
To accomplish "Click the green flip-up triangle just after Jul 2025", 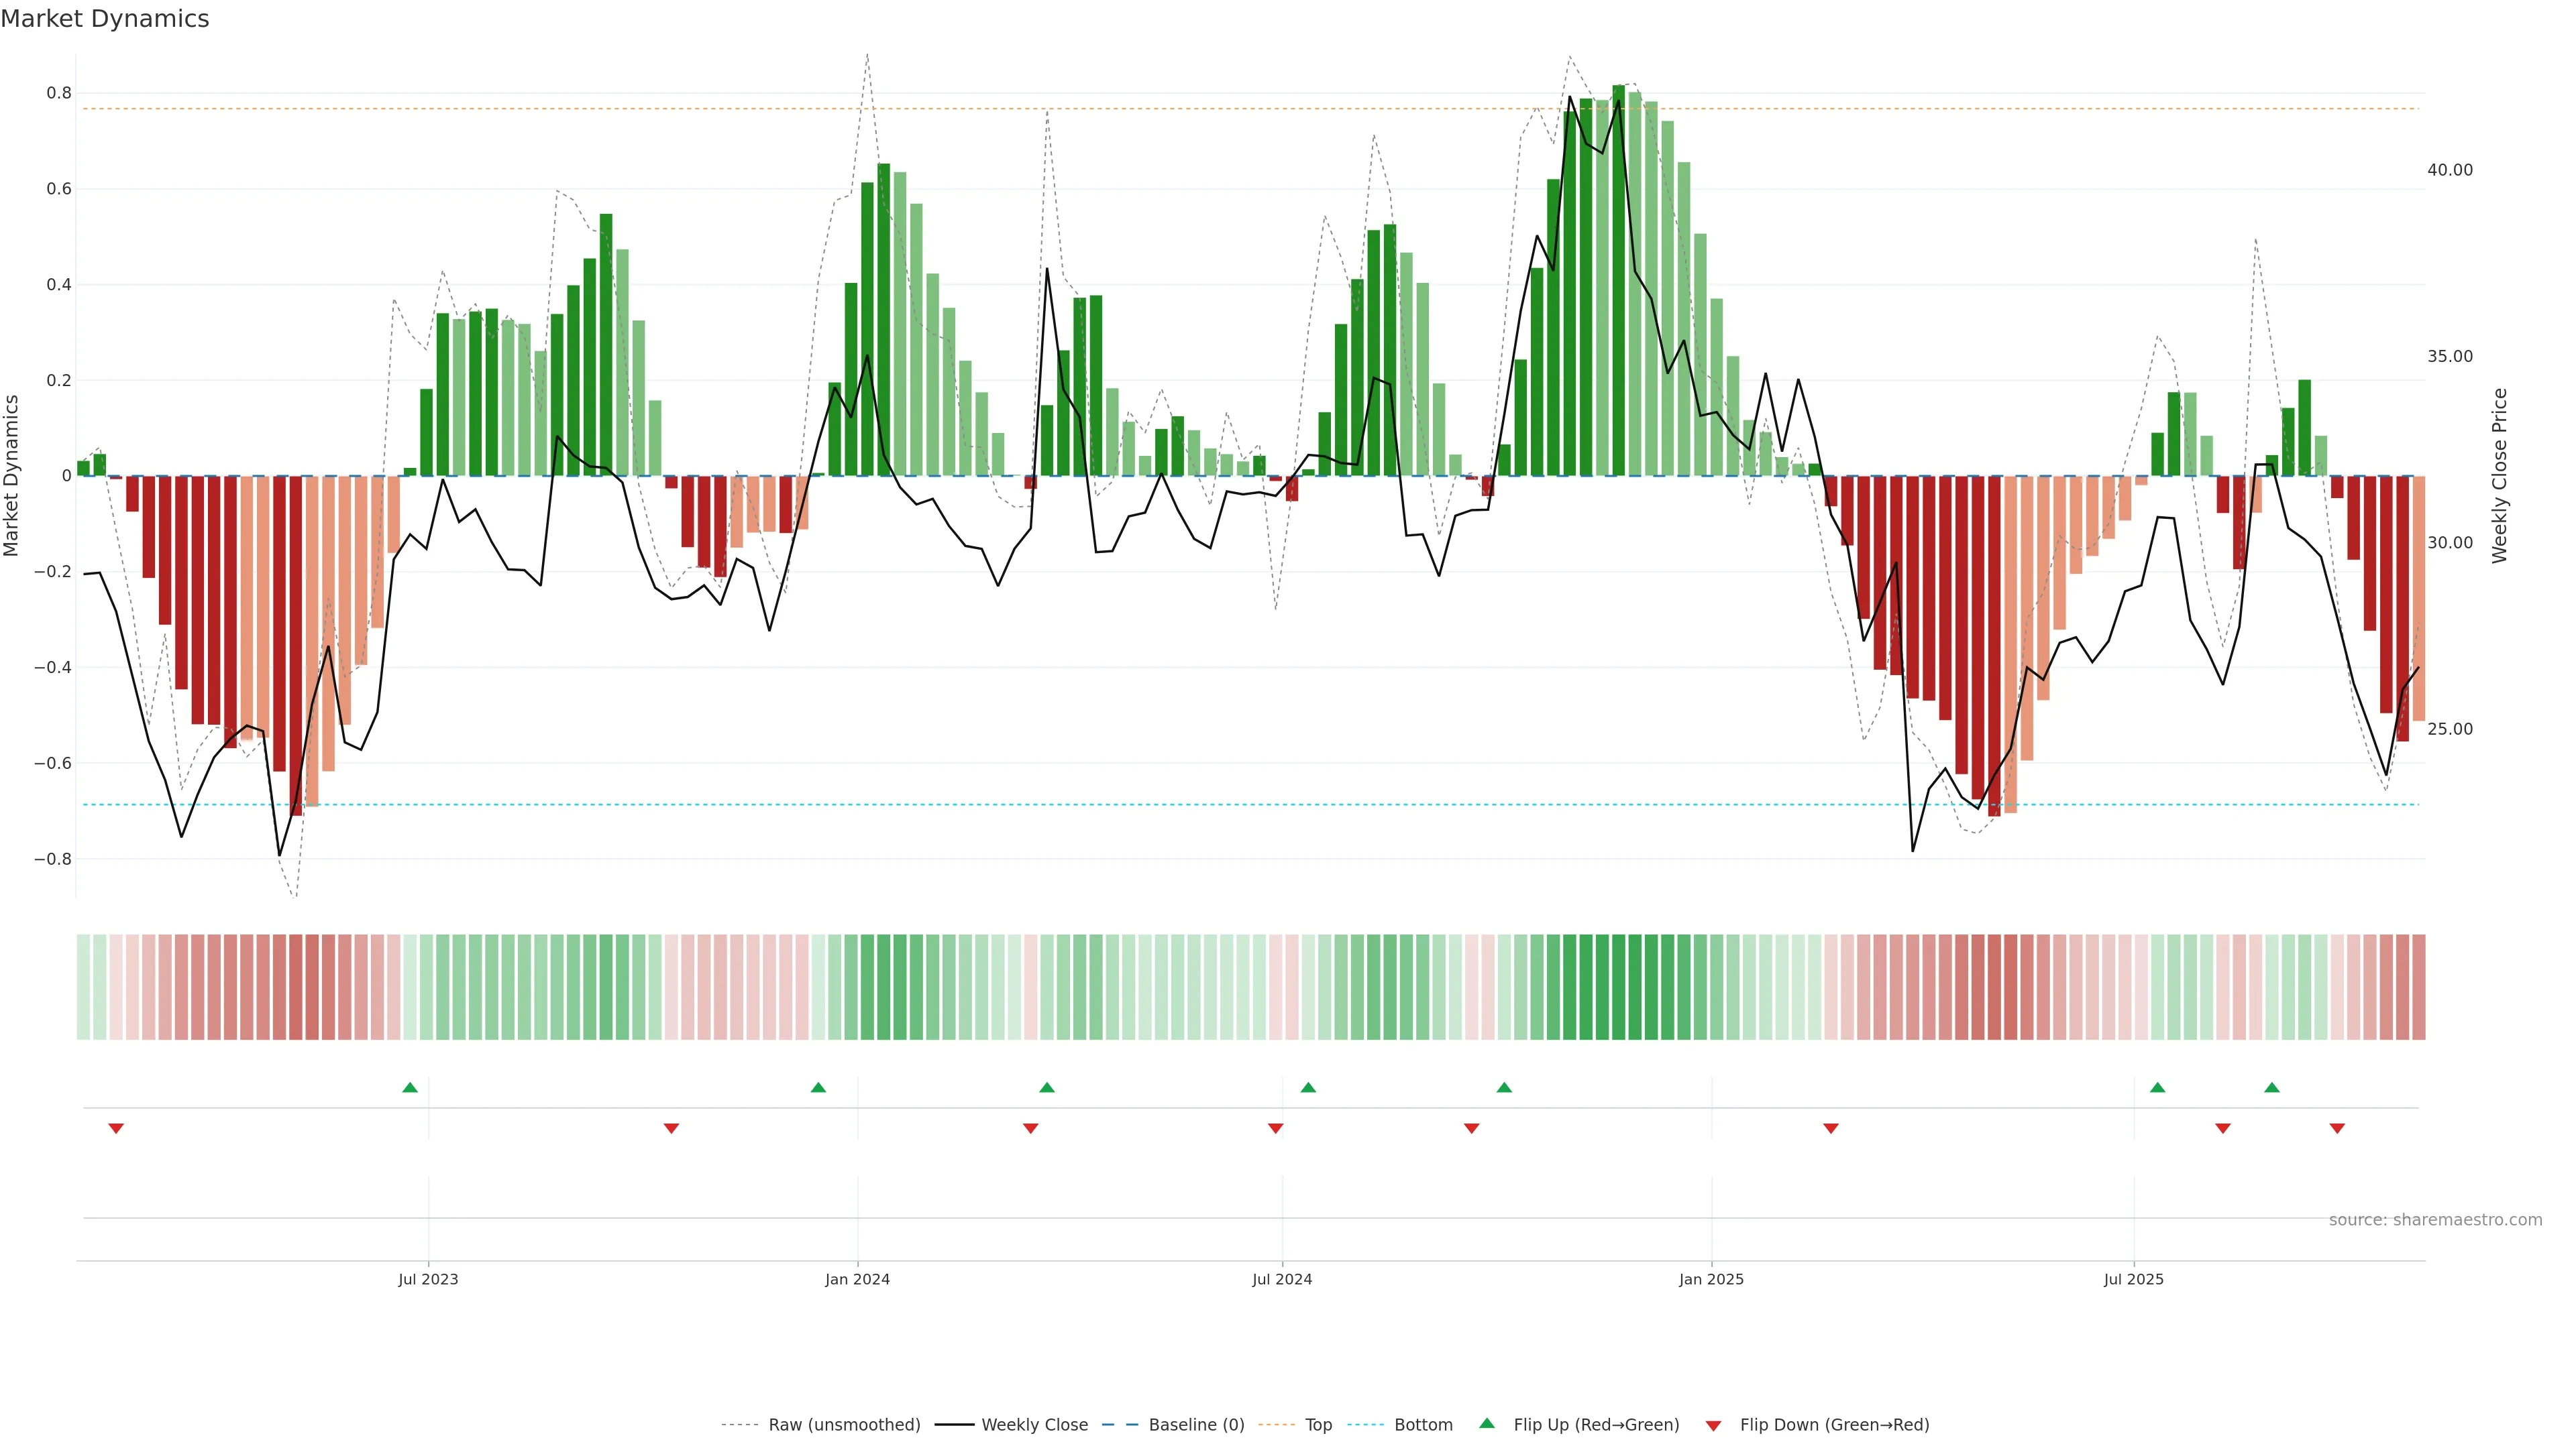I will coord(2157,1087).
